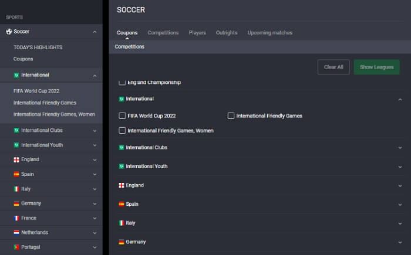Click the sidebar Germany flag icon
411x255 pixels.
tap(16, 203)
